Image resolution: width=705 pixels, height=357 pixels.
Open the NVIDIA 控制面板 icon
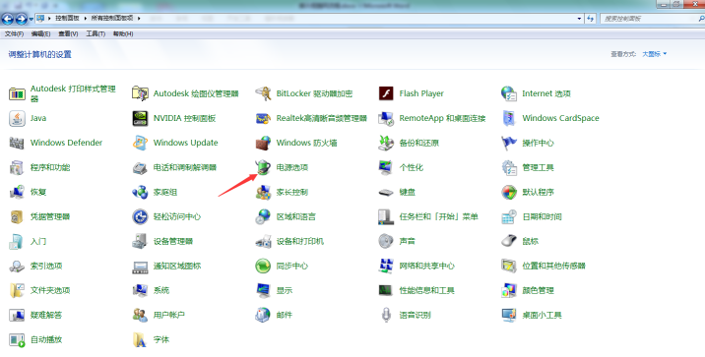140,119
